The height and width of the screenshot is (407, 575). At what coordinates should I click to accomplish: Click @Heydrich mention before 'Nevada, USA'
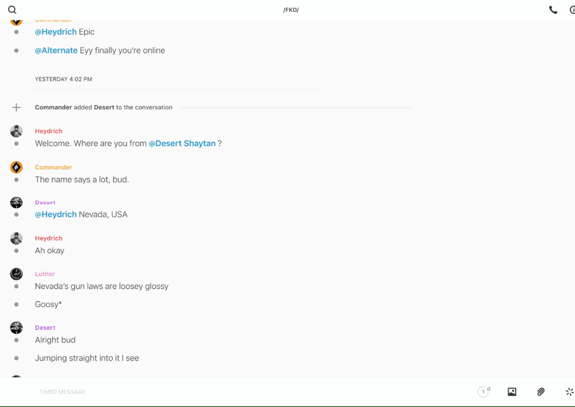coord(56,215)
